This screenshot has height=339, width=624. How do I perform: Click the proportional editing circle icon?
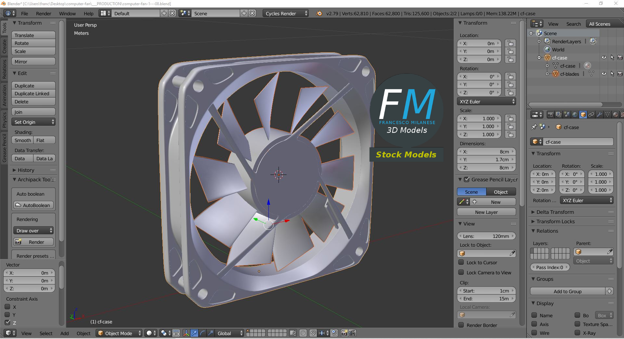[303, 333]
